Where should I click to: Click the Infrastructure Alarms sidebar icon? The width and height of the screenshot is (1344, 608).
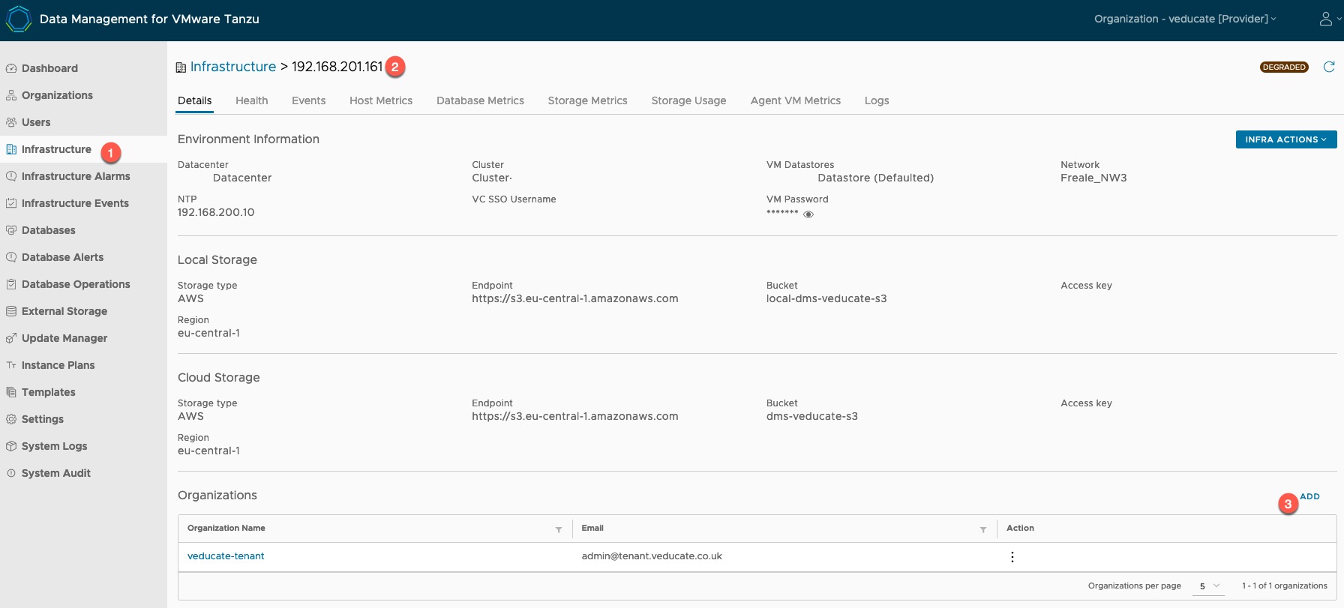click(11, 176)
